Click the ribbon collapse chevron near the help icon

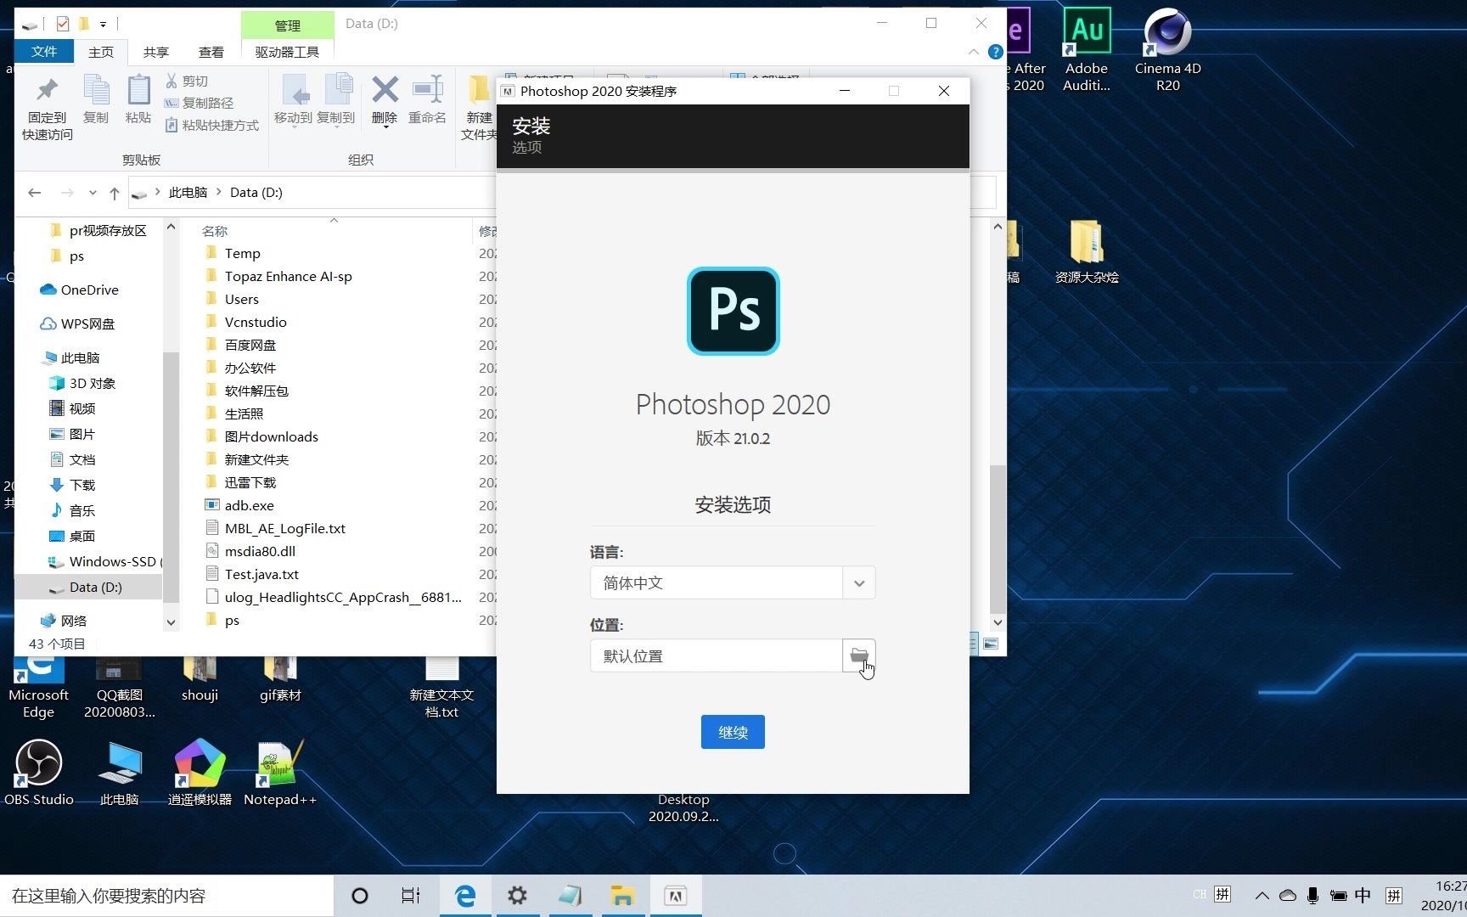pyautogui.click(x=973, y=52)
